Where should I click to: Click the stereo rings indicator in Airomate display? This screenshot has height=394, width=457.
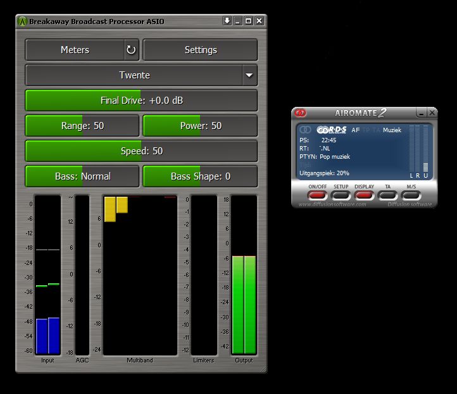pyautogui.click(x=306, y=130)
